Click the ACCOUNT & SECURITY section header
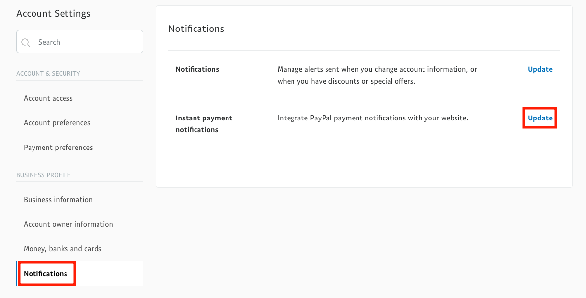This screenshot has width=586, height=298. (48, 74)
